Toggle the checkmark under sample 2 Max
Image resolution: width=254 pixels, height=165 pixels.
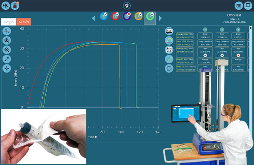point(222,56)
